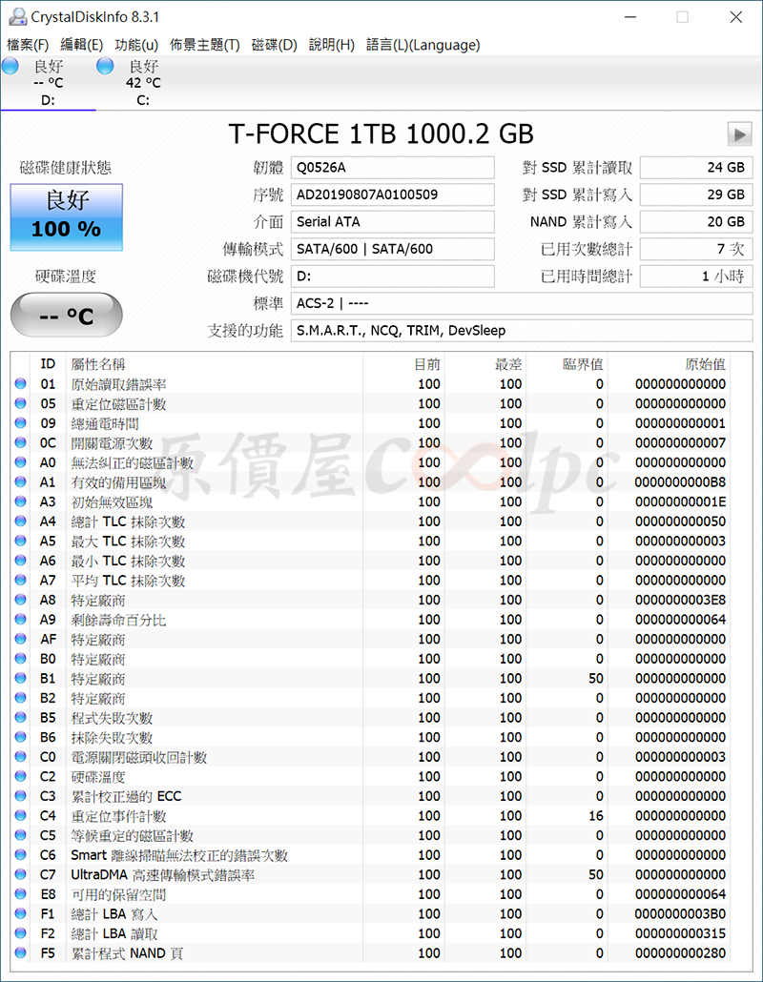763x982 pixels.
Task: Open the 磁碟(D) menu
Action: coord(274,45)
